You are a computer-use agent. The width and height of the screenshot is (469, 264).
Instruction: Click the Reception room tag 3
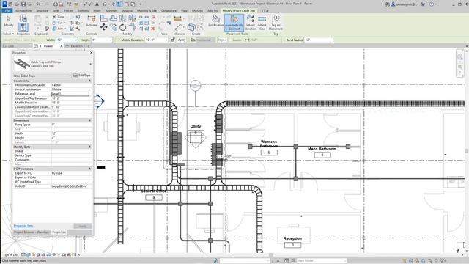click(x=292, y=245)
